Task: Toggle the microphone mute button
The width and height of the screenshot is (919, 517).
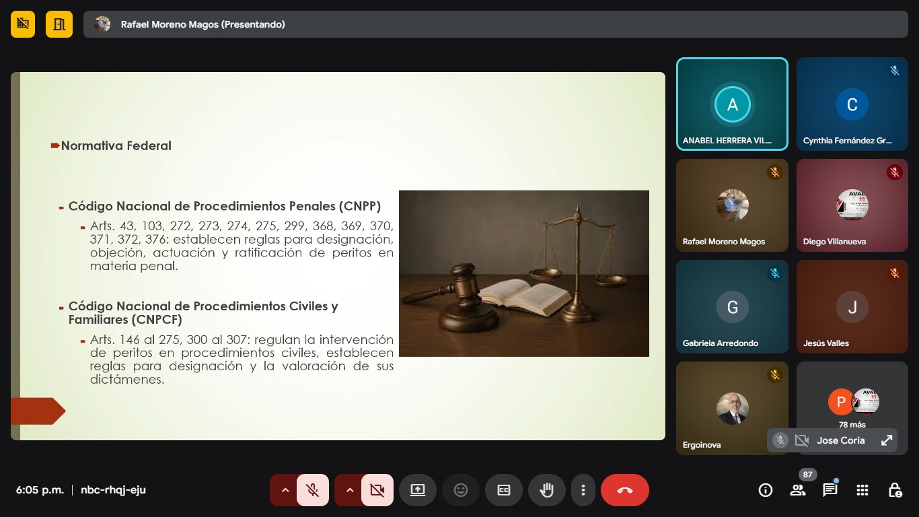Action: tap(312, 490)
